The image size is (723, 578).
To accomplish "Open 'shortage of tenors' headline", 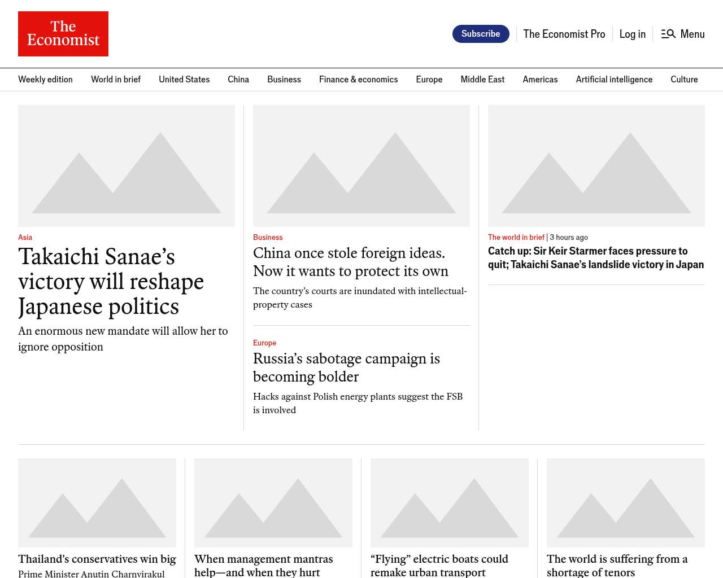I will (617, 565).
